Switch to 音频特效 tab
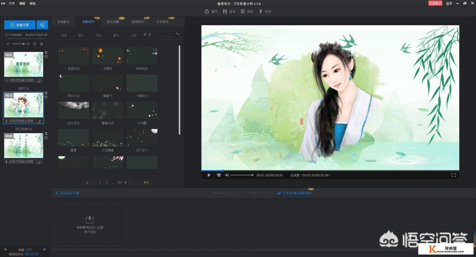476x257 pixels. tap(138, 22)
